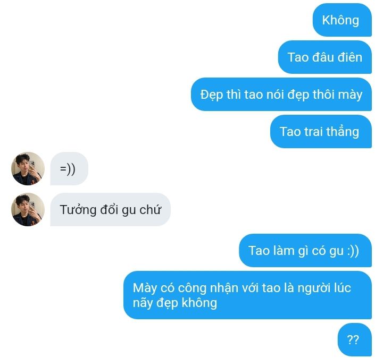Click the words "nãy đẹp không" on the second line
The image size is (383, 358).
(175, 303)
